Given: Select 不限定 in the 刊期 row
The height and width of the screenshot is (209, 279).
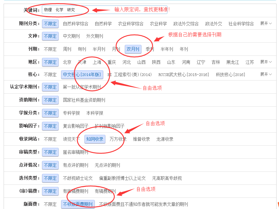Looking at the screenshot, I should tap(50, 49).
